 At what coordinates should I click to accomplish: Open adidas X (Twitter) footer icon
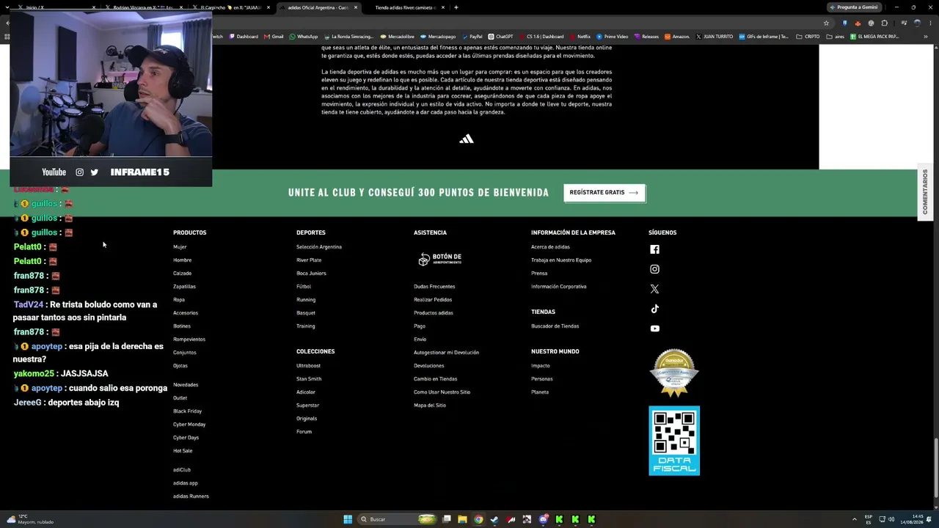654,289
